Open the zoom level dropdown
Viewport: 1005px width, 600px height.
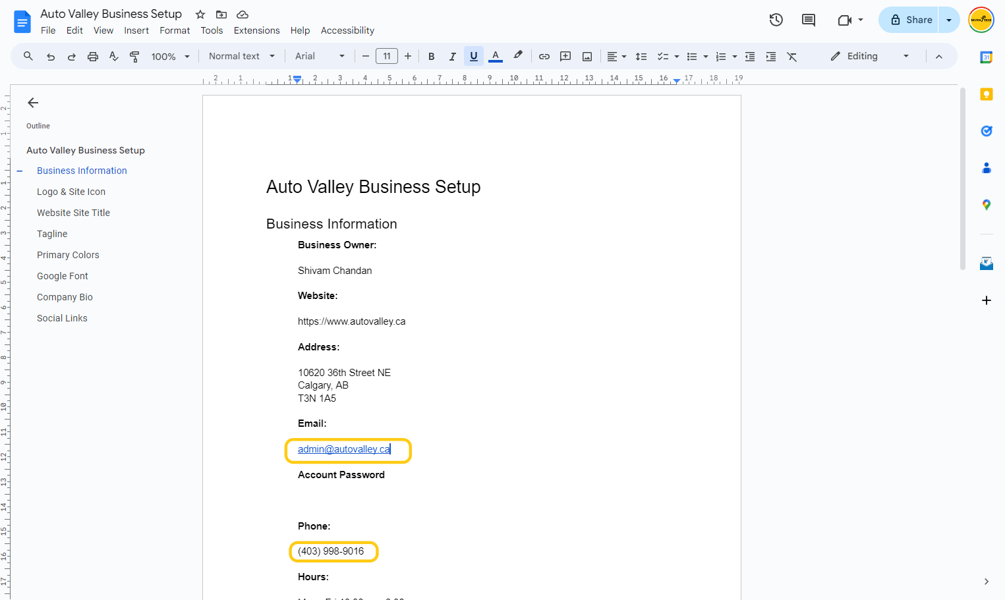(x=171, y=57)
